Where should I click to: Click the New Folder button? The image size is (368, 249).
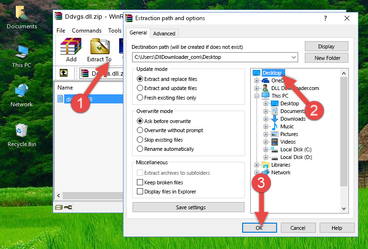(x=326, y=58)
